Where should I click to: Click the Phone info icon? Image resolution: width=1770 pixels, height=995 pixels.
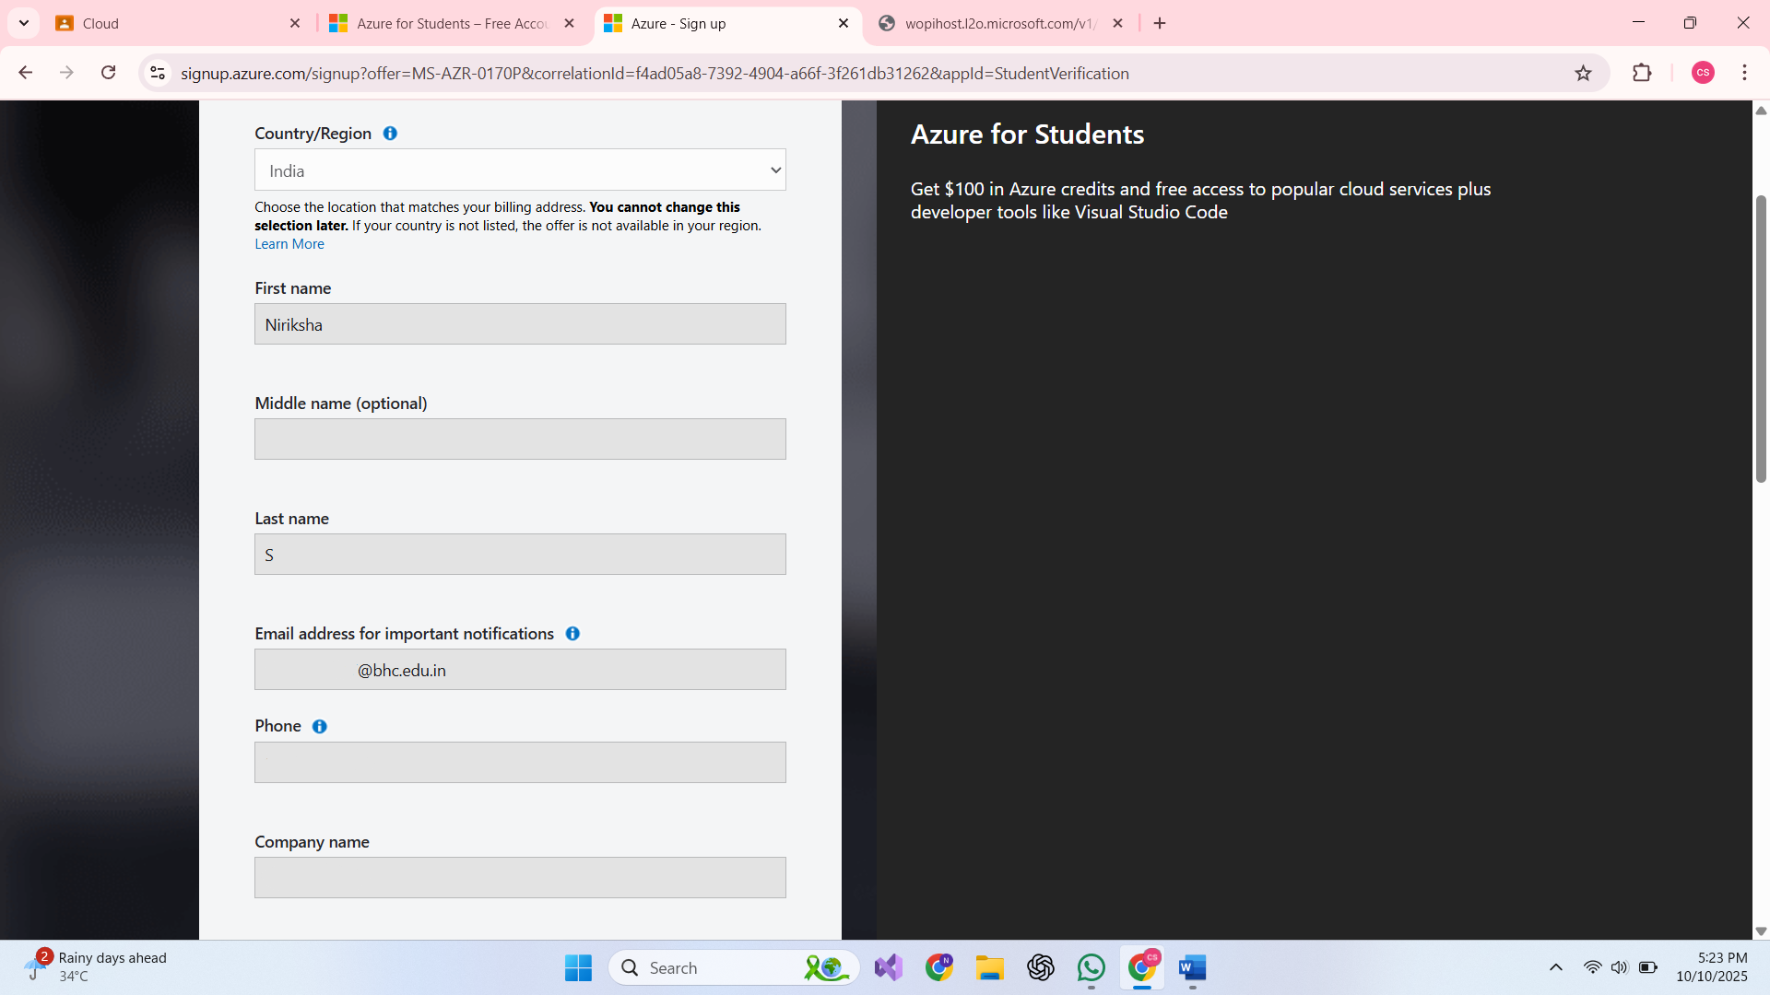[320, 727]
